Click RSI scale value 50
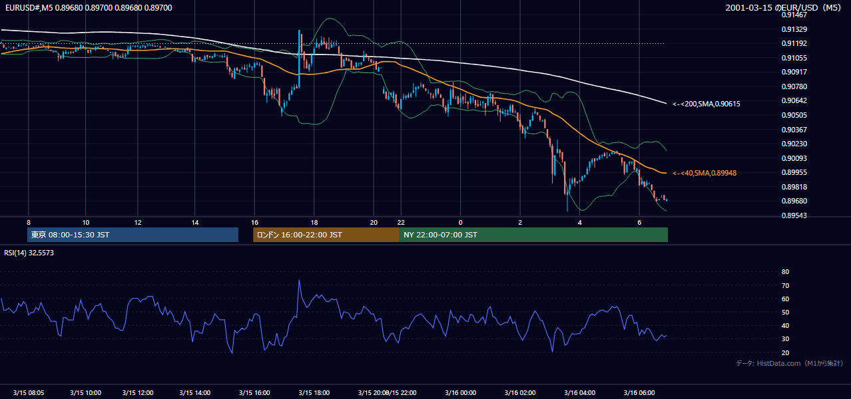The height and width of the screenshot is (399, 851). click(x=785, y=312)
